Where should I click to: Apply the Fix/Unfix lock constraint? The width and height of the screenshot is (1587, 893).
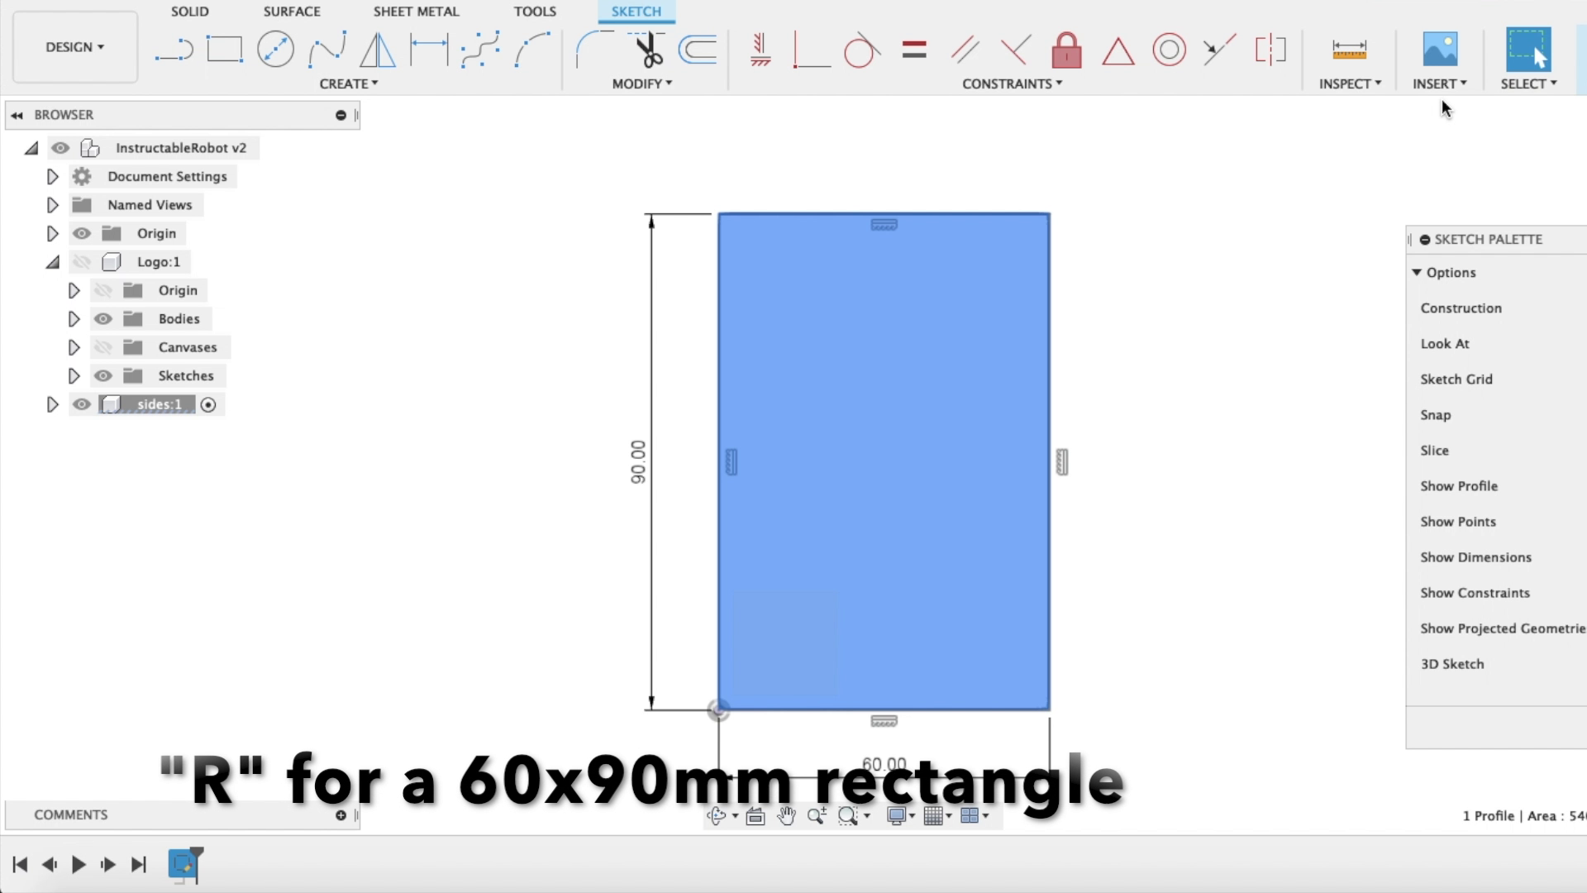1066,50
